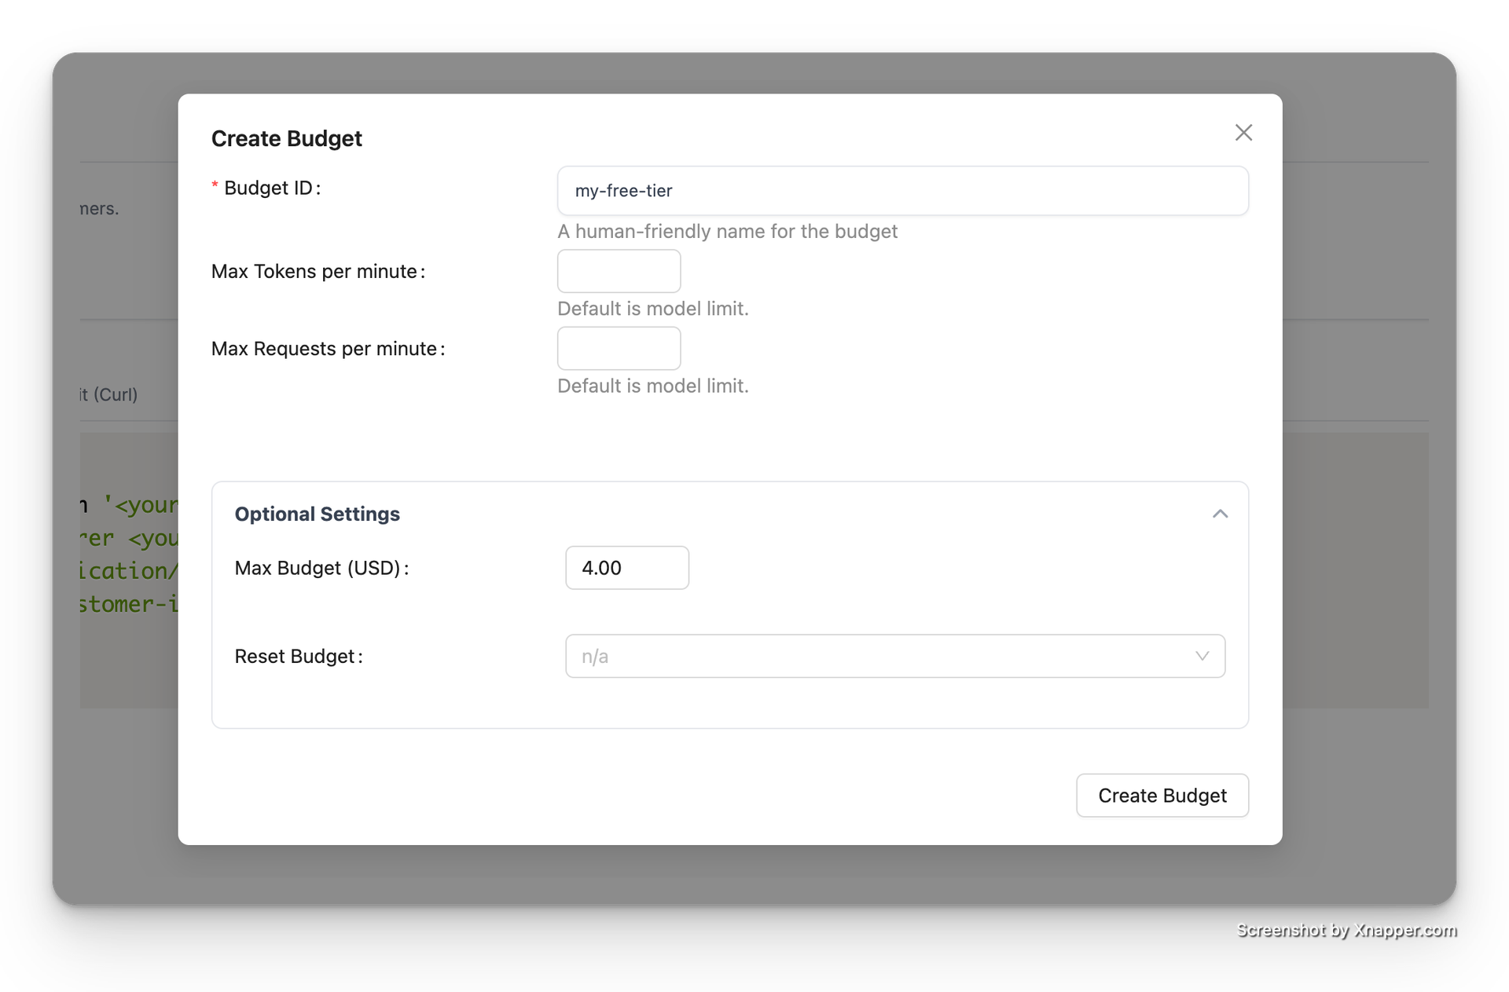This screenshot has height=992, width=1509.
Task: Click the collapse chevron beside Optional Settings
Action: (1221, 514)
